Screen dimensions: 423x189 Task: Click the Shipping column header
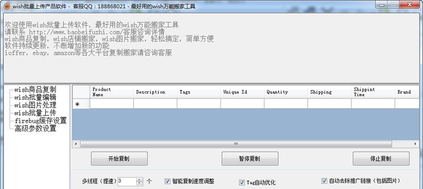(x=329, y=92)
